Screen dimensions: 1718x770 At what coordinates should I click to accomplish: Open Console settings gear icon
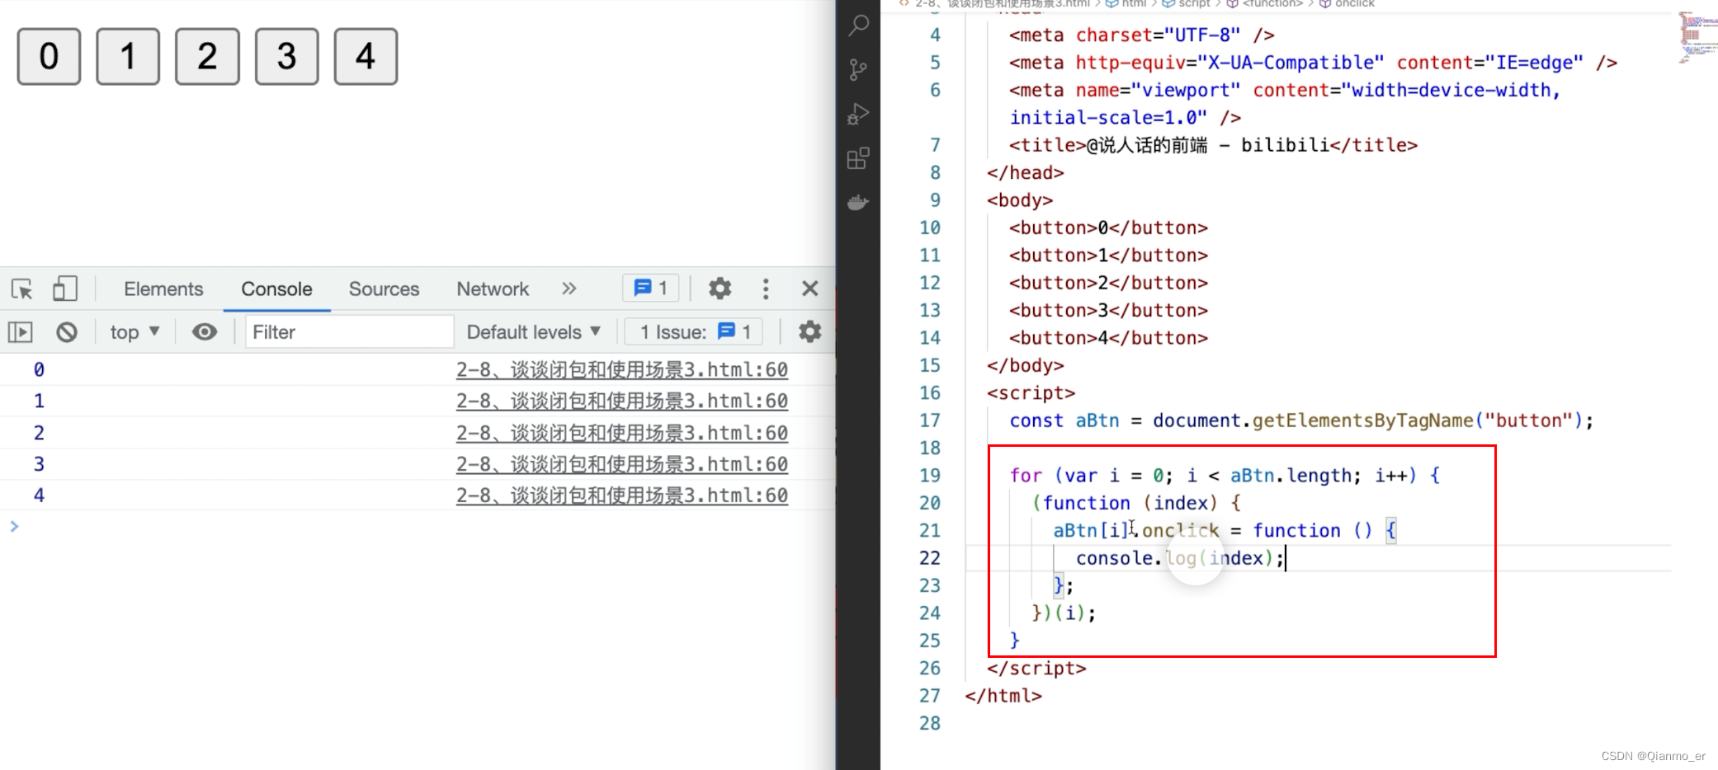(x=809, y=331)
